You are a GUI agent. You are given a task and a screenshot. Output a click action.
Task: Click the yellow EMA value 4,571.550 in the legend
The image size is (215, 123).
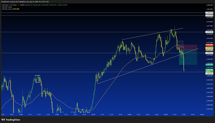coord(16,9)
